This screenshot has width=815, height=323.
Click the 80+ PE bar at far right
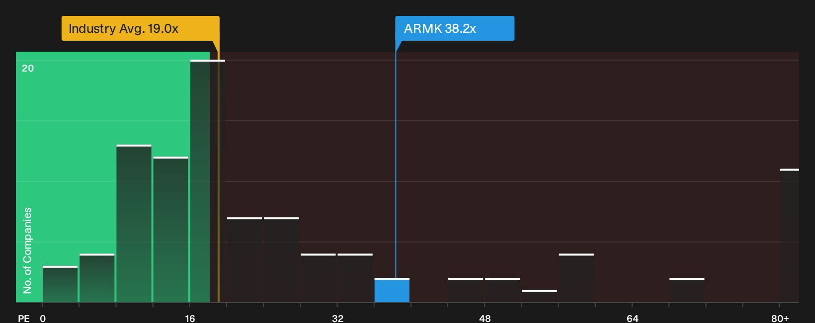click(790, 236)
